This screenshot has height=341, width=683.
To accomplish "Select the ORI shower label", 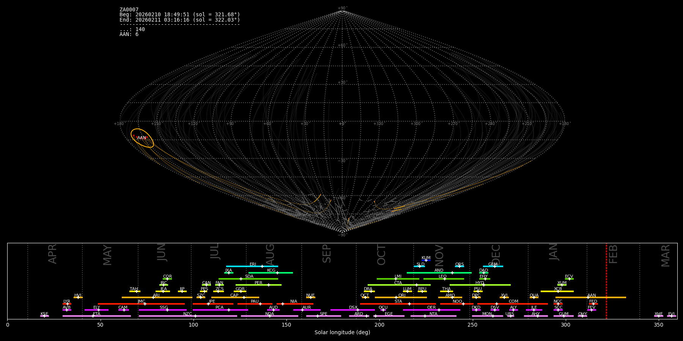I will pyautogui.click(x=402, y=296).
